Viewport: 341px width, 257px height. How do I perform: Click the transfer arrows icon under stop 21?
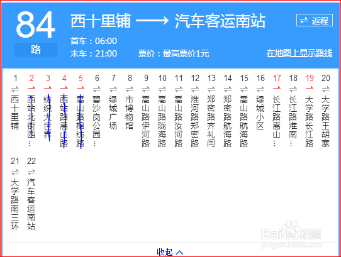15,172
